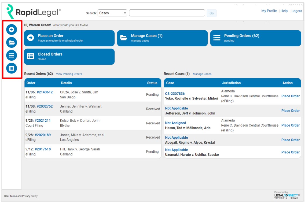305x203 pixels.
Task: Open My Profile
Action: (270, 11)
